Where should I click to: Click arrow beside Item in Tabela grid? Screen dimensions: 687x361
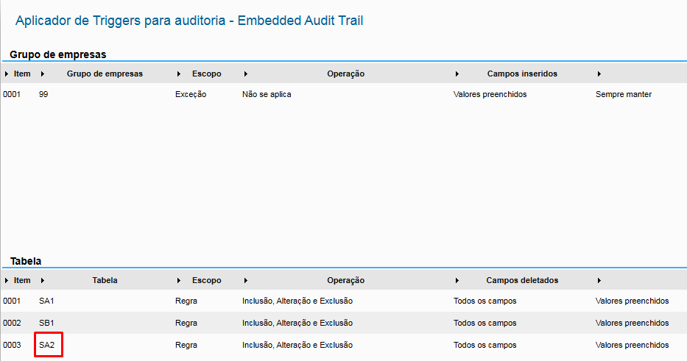[x=7, y=281]
